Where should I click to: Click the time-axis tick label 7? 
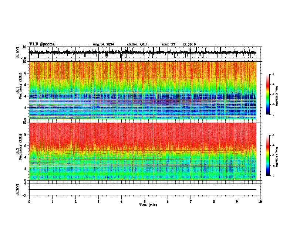pos(191,202)
